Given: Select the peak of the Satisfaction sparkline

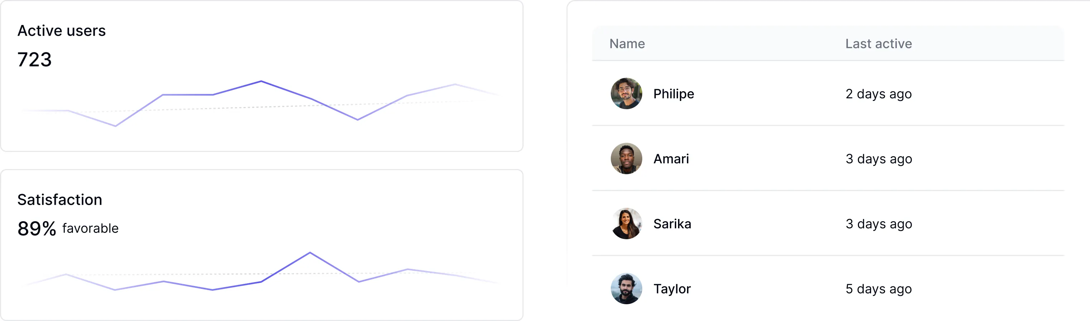Looking at the screenshot, I should (x=310, y=252).
